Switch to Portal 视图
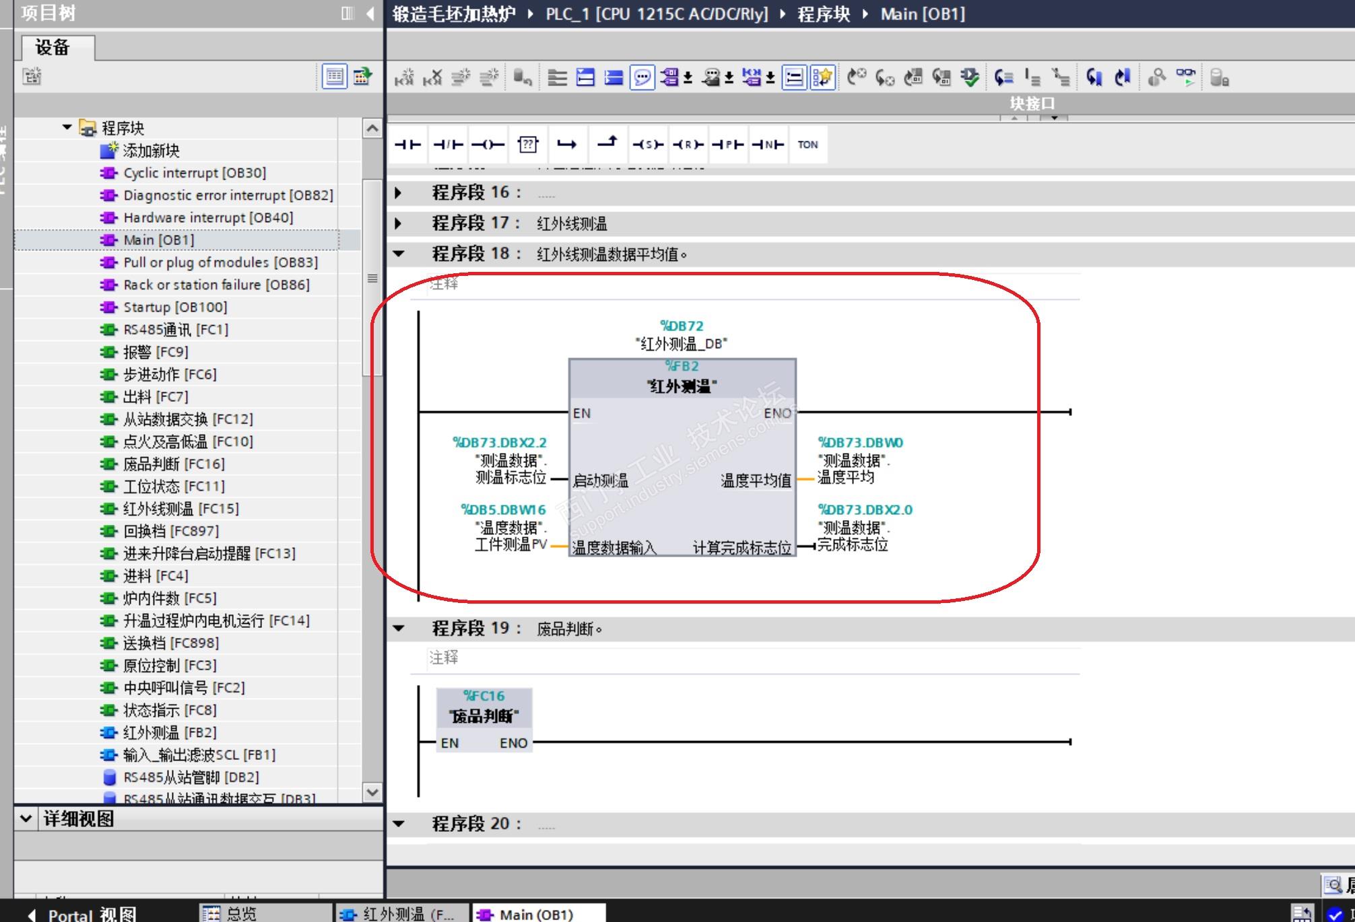Image resolution: width=1355 pixels, height=922 pixels. (84, 915)
